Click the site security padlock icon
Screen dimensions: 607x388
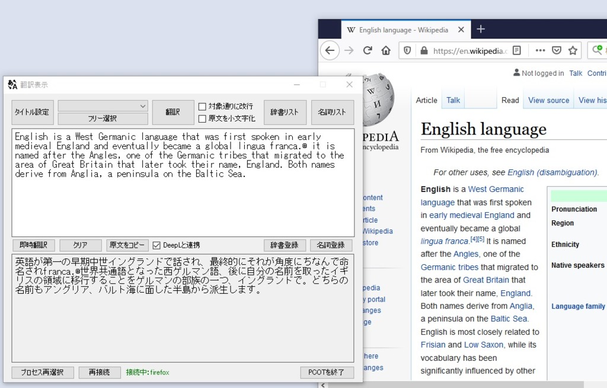[424, 51]
